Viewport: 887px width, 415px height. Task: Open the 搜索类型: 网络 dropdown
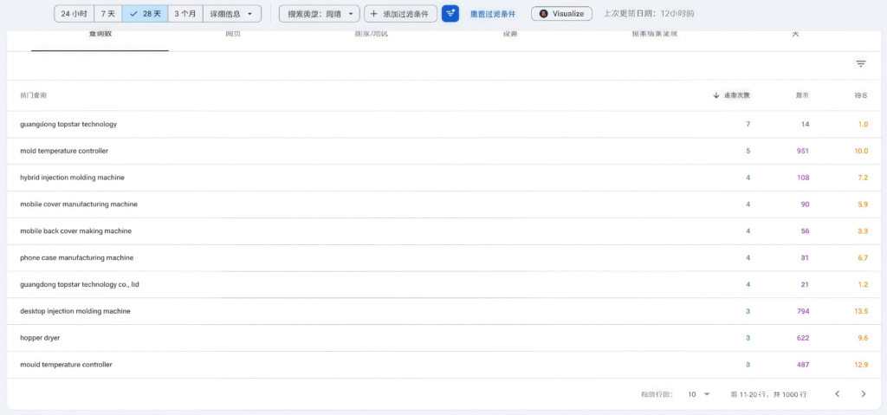point(320,14)
